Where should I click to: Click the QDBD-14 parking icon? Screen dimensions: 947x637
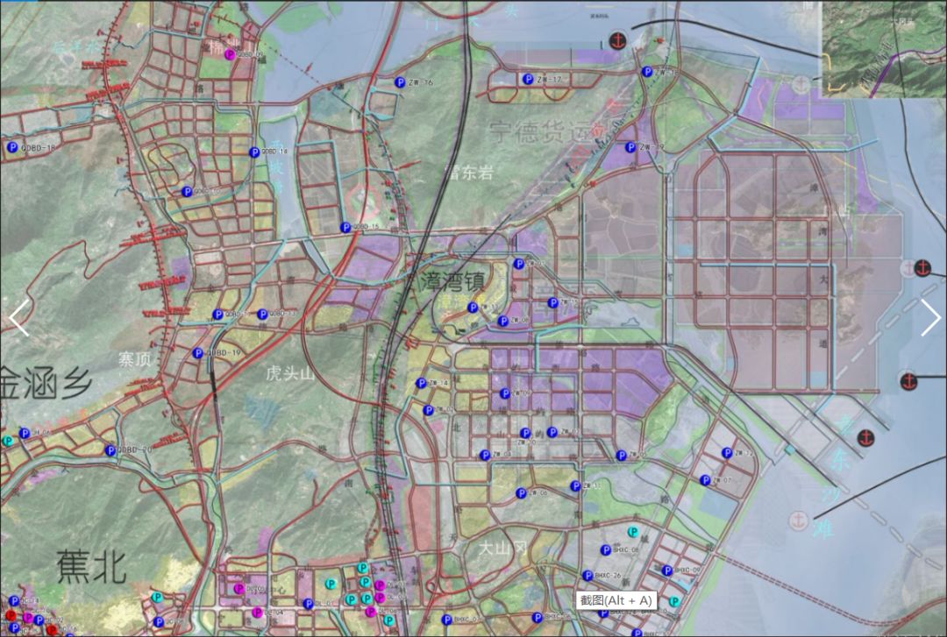pyautogui.click(x=254, y=152)
